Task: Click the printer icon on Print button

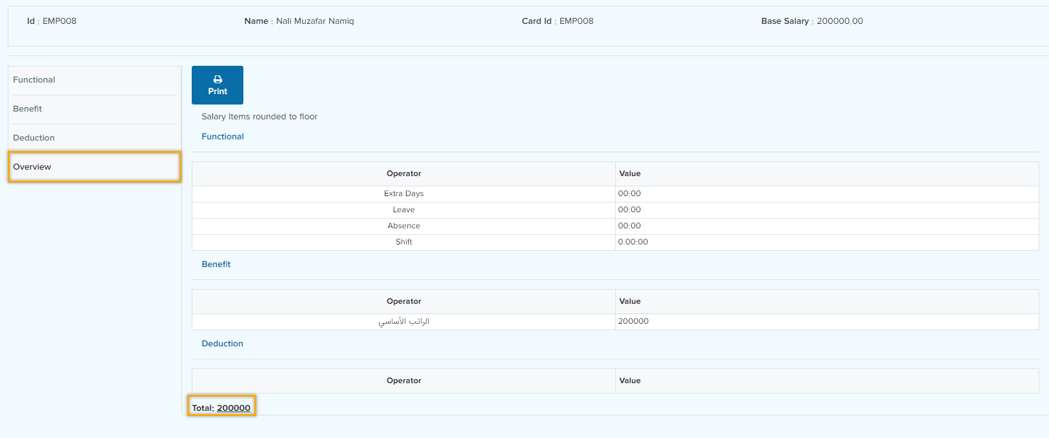Action: pos(218,79)
